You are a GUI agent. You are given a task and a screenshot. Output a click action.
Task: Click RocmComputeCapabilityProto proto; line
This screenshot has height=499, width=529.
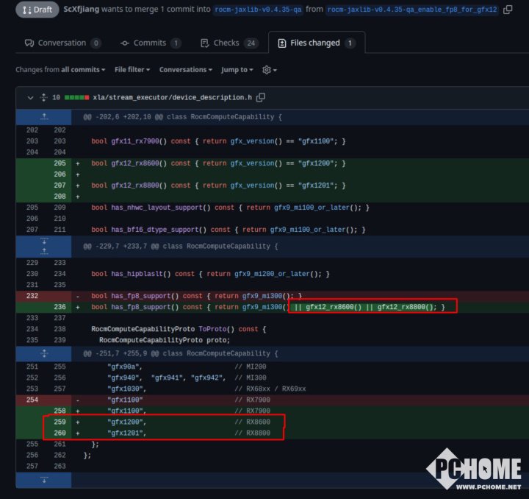pyautogui.click(x=165, y=340)
